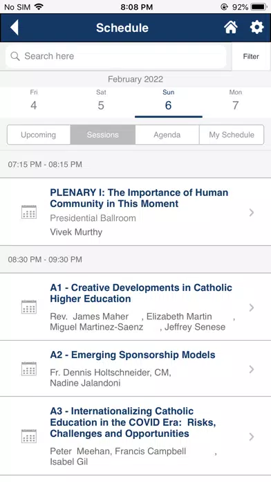Switch to the Upcoming tab
The height and width of the screenshot is (482, 271).
[39, 134]
